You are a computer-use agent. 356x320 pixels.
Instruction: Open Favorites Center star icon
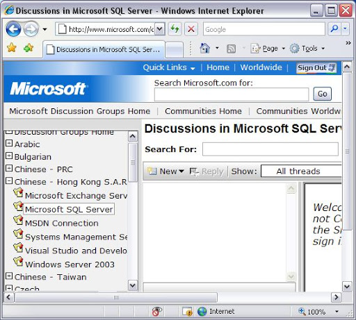(x=11, y=48)
